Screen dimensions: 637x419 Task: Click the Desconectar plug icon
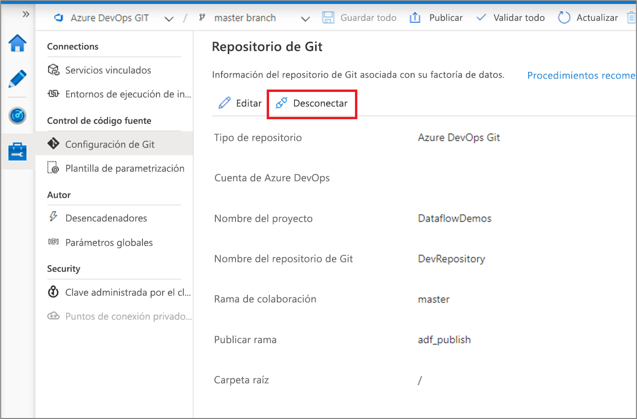tap(282, 102)
